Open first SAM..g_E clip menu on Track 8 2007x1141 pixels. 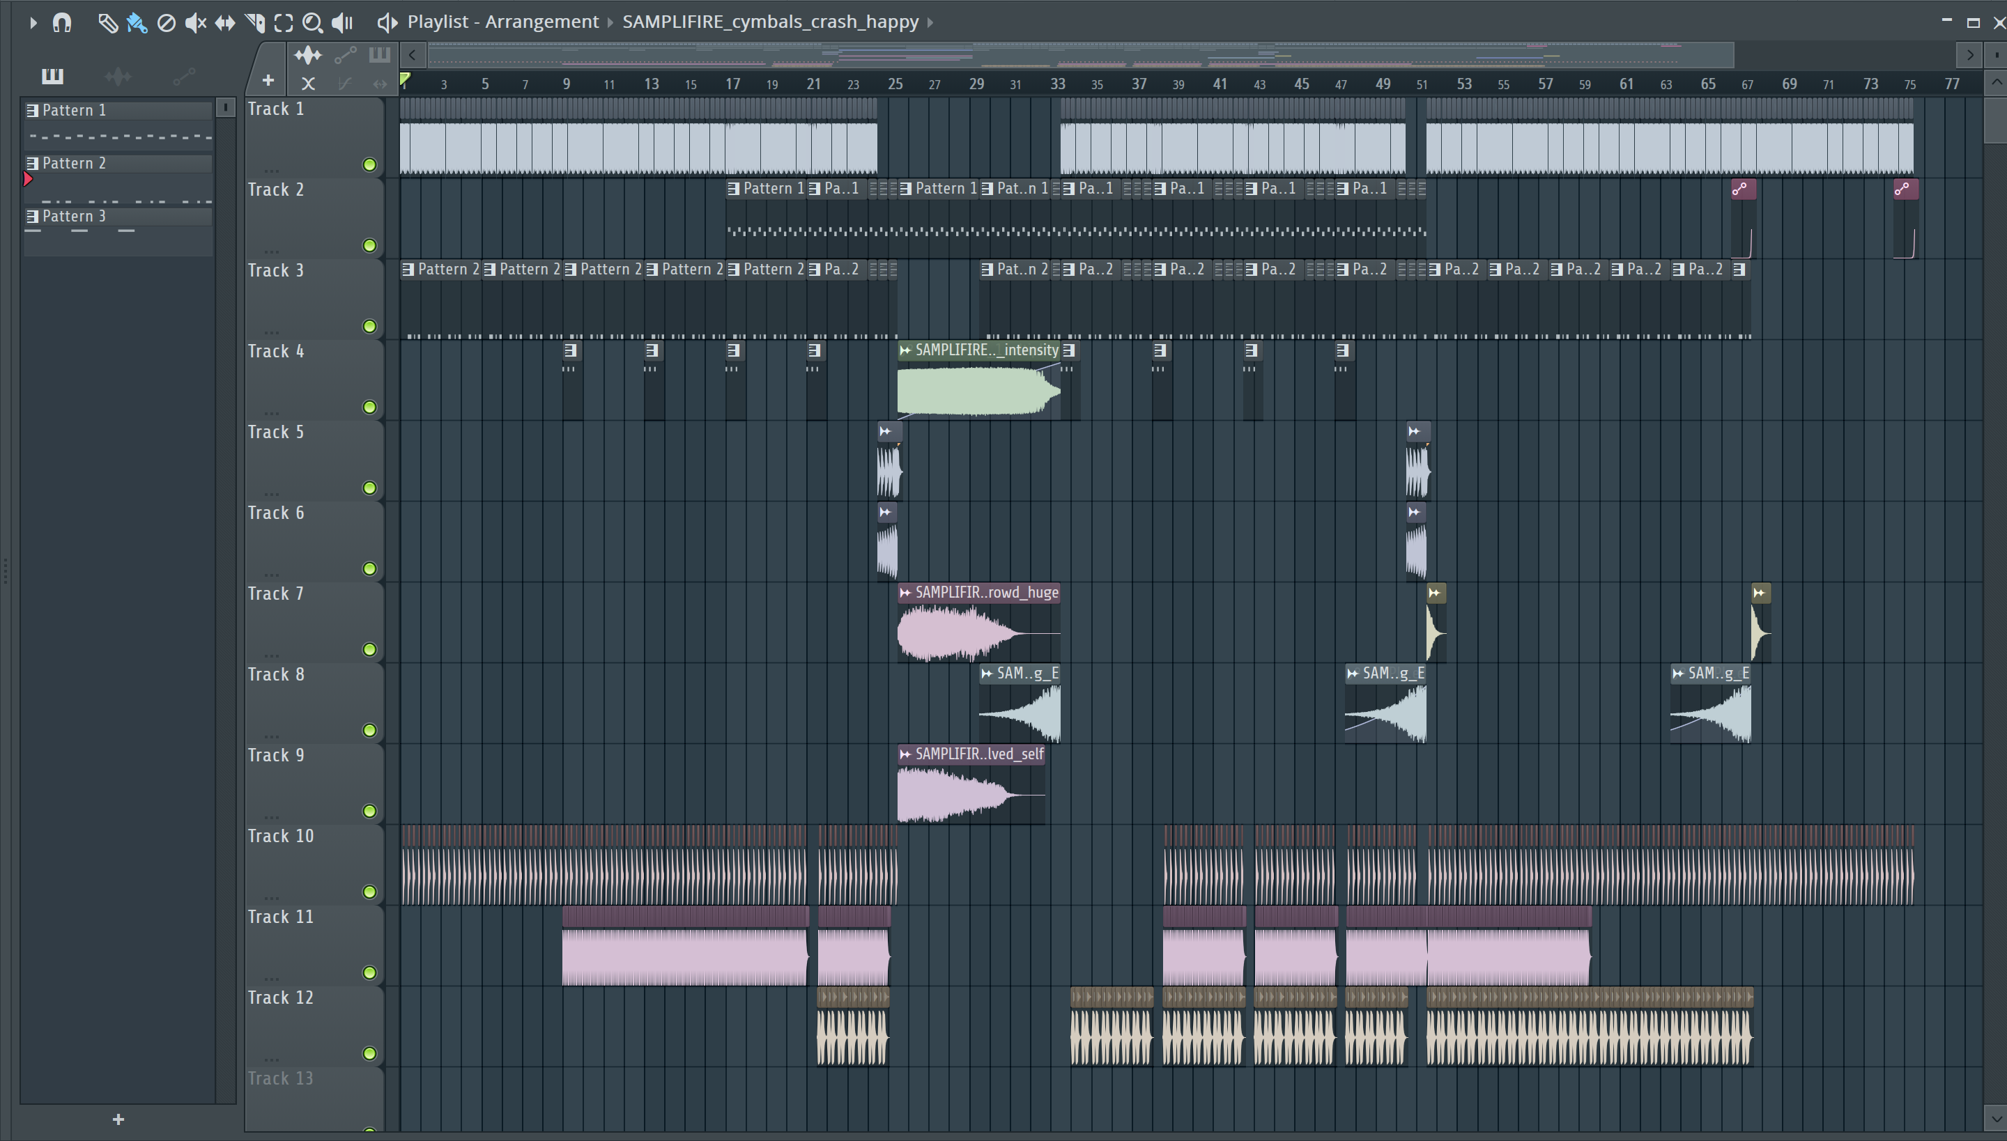[987, 673]
